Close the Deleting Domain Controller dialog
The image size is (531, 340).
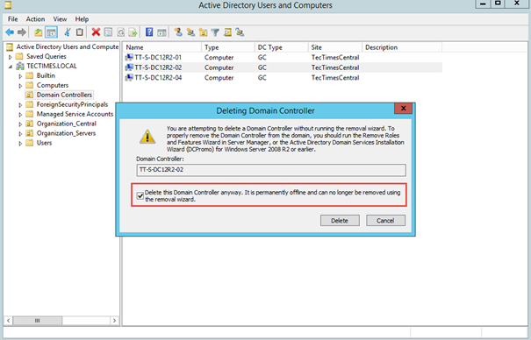coord(403,109)
